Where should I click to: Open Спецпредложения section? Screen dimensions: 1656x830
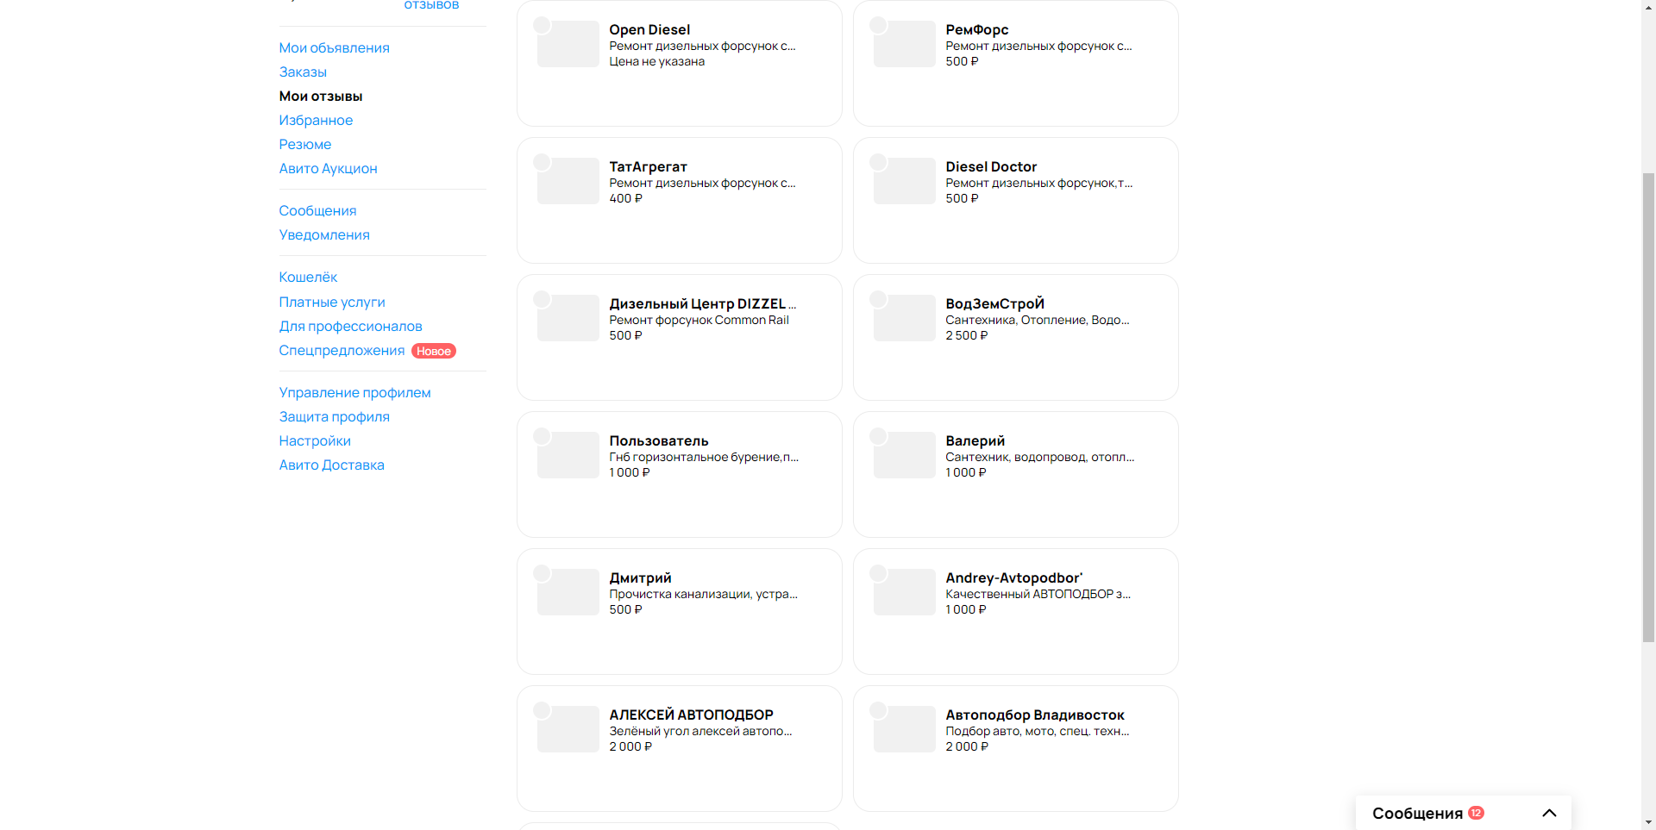pyautogui.click(x=342, y=350)
